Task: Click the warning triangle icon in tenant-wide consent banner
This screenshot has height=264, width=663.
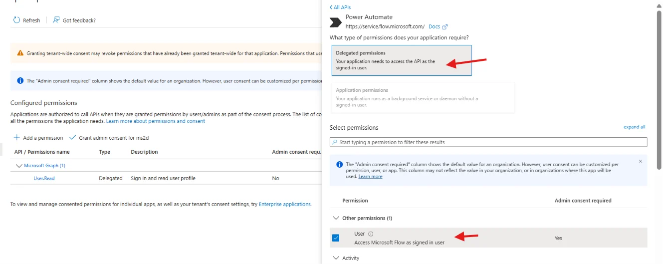Action: click(20, 53)
